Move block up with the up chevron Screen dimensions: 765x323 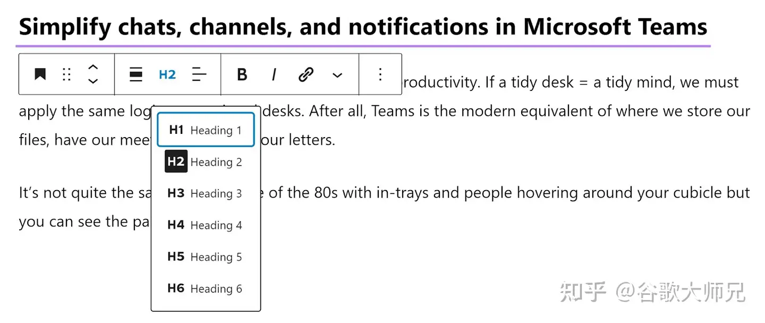click(93, 67)
